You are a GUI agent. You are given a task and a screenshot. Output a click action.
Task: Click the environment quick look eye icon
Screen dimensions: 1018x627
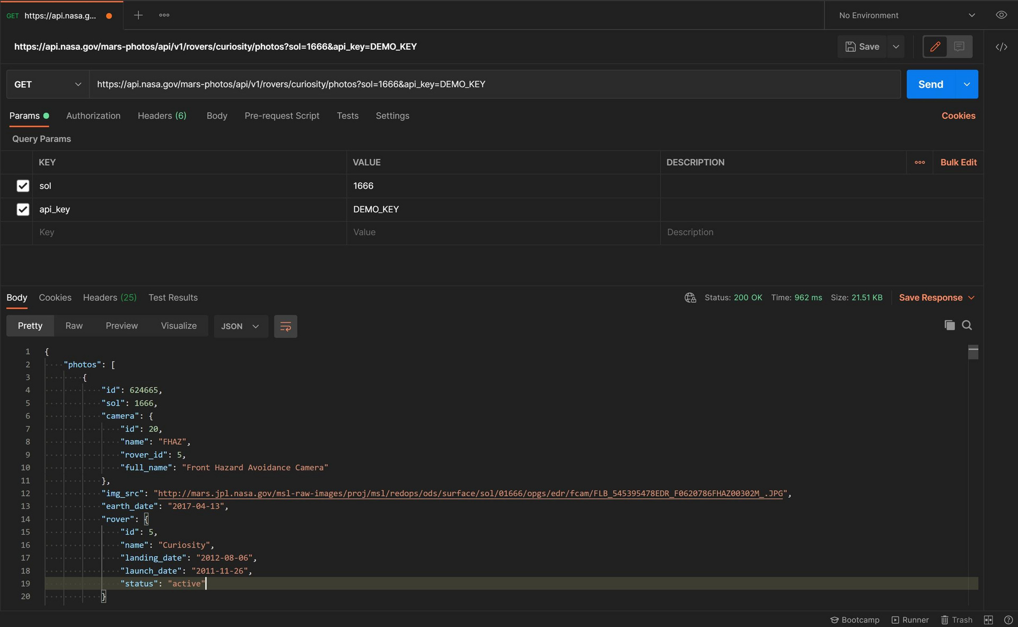point(1001,15)
